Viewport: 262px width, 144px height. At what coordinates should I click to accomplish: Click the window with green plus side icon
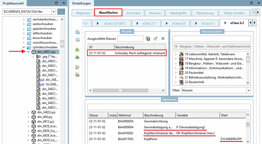click(x=77, y=40)
